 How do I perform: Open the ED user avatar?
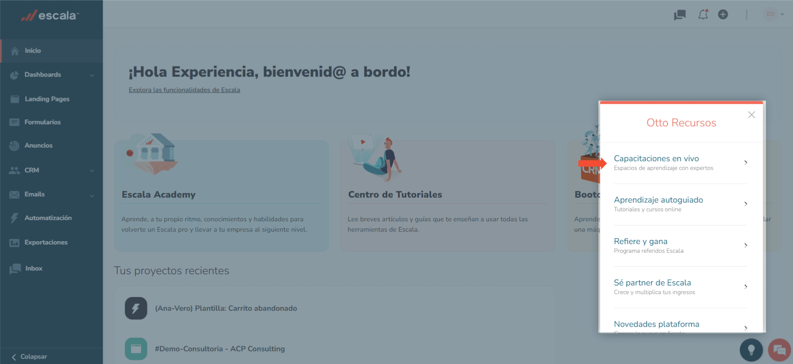click(770, 14)
